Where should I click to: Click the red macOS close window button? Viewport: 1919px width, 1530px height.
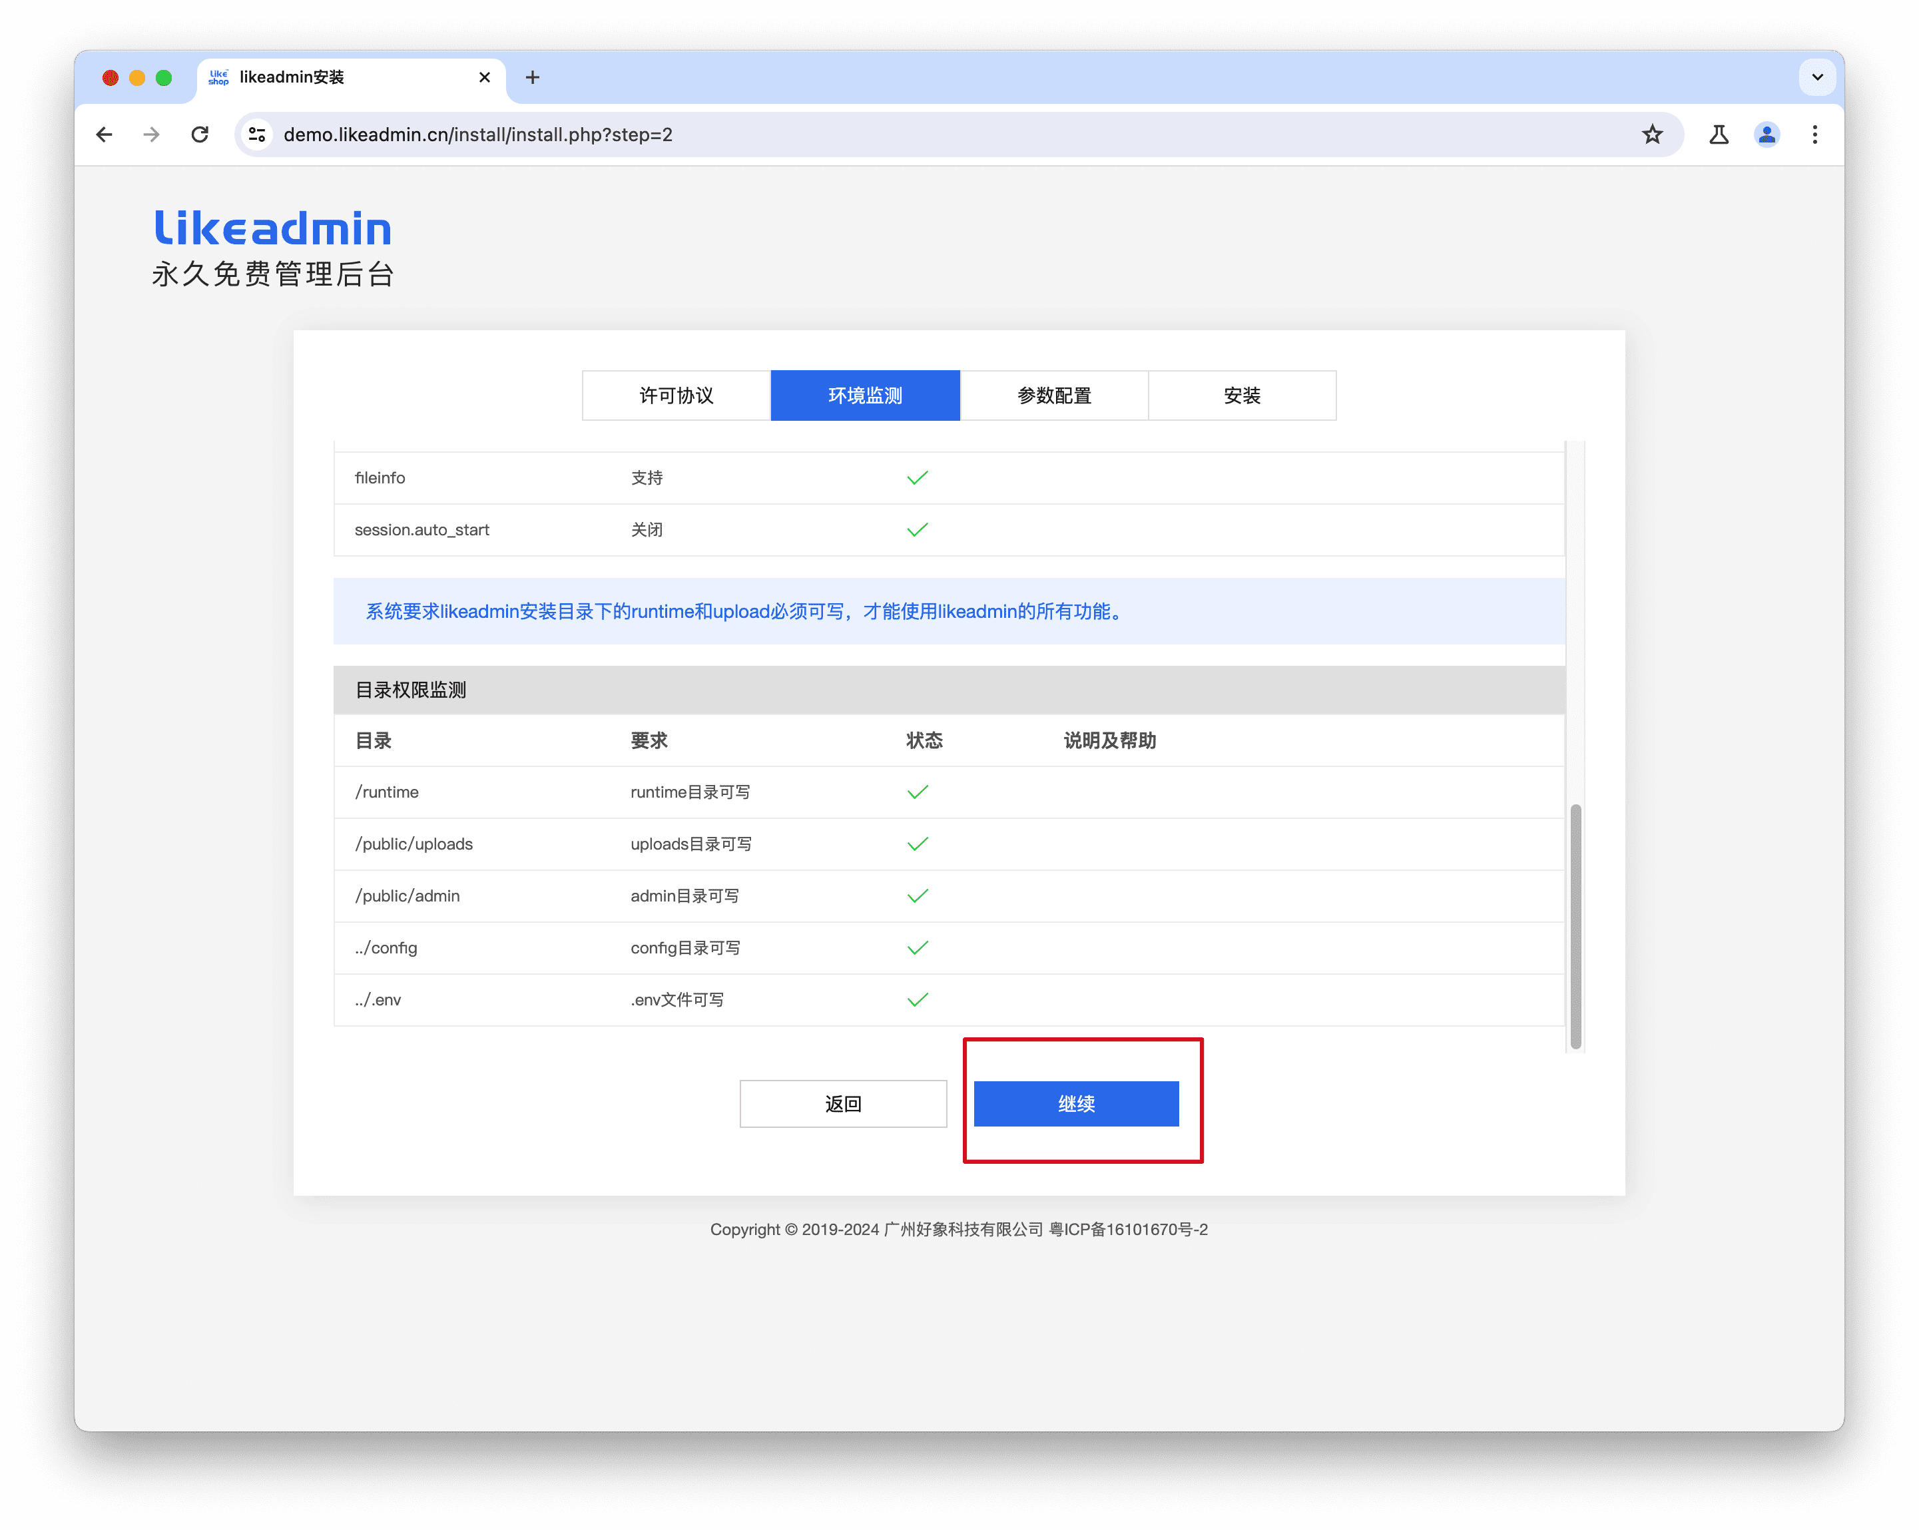[111, 77]
